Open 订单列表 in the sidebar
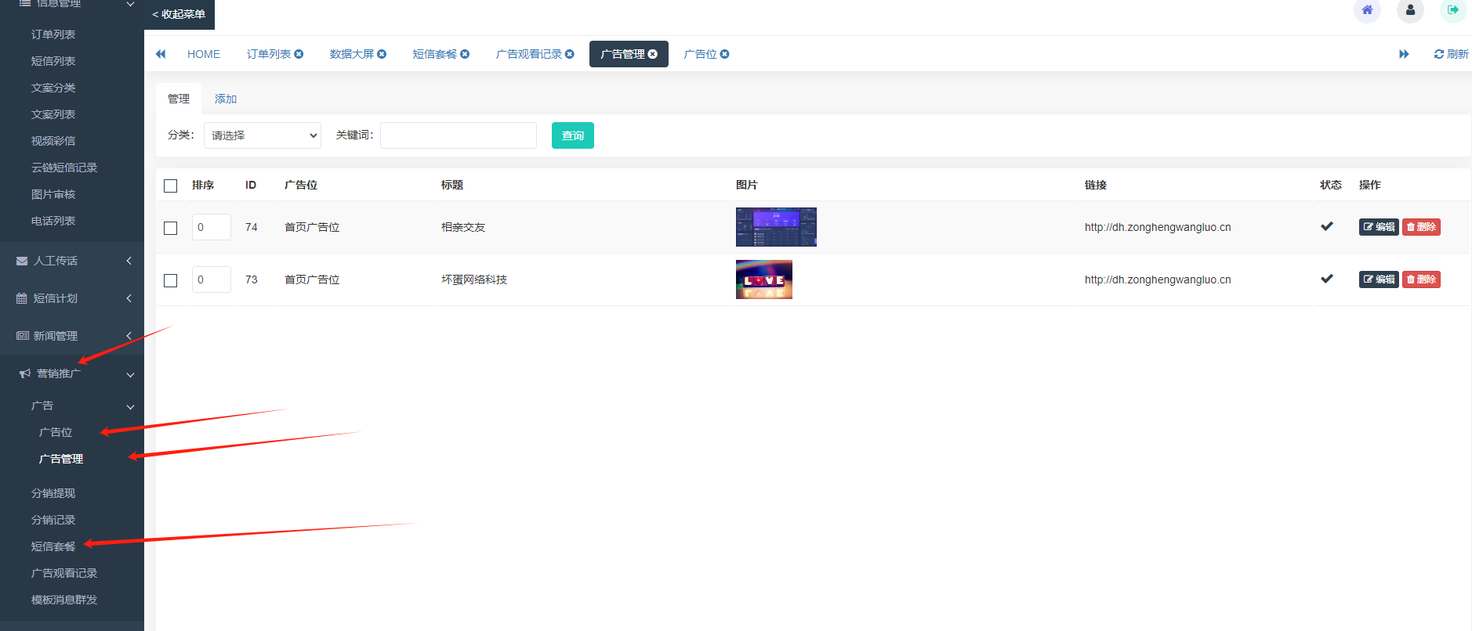 click(x=53, y=34)
